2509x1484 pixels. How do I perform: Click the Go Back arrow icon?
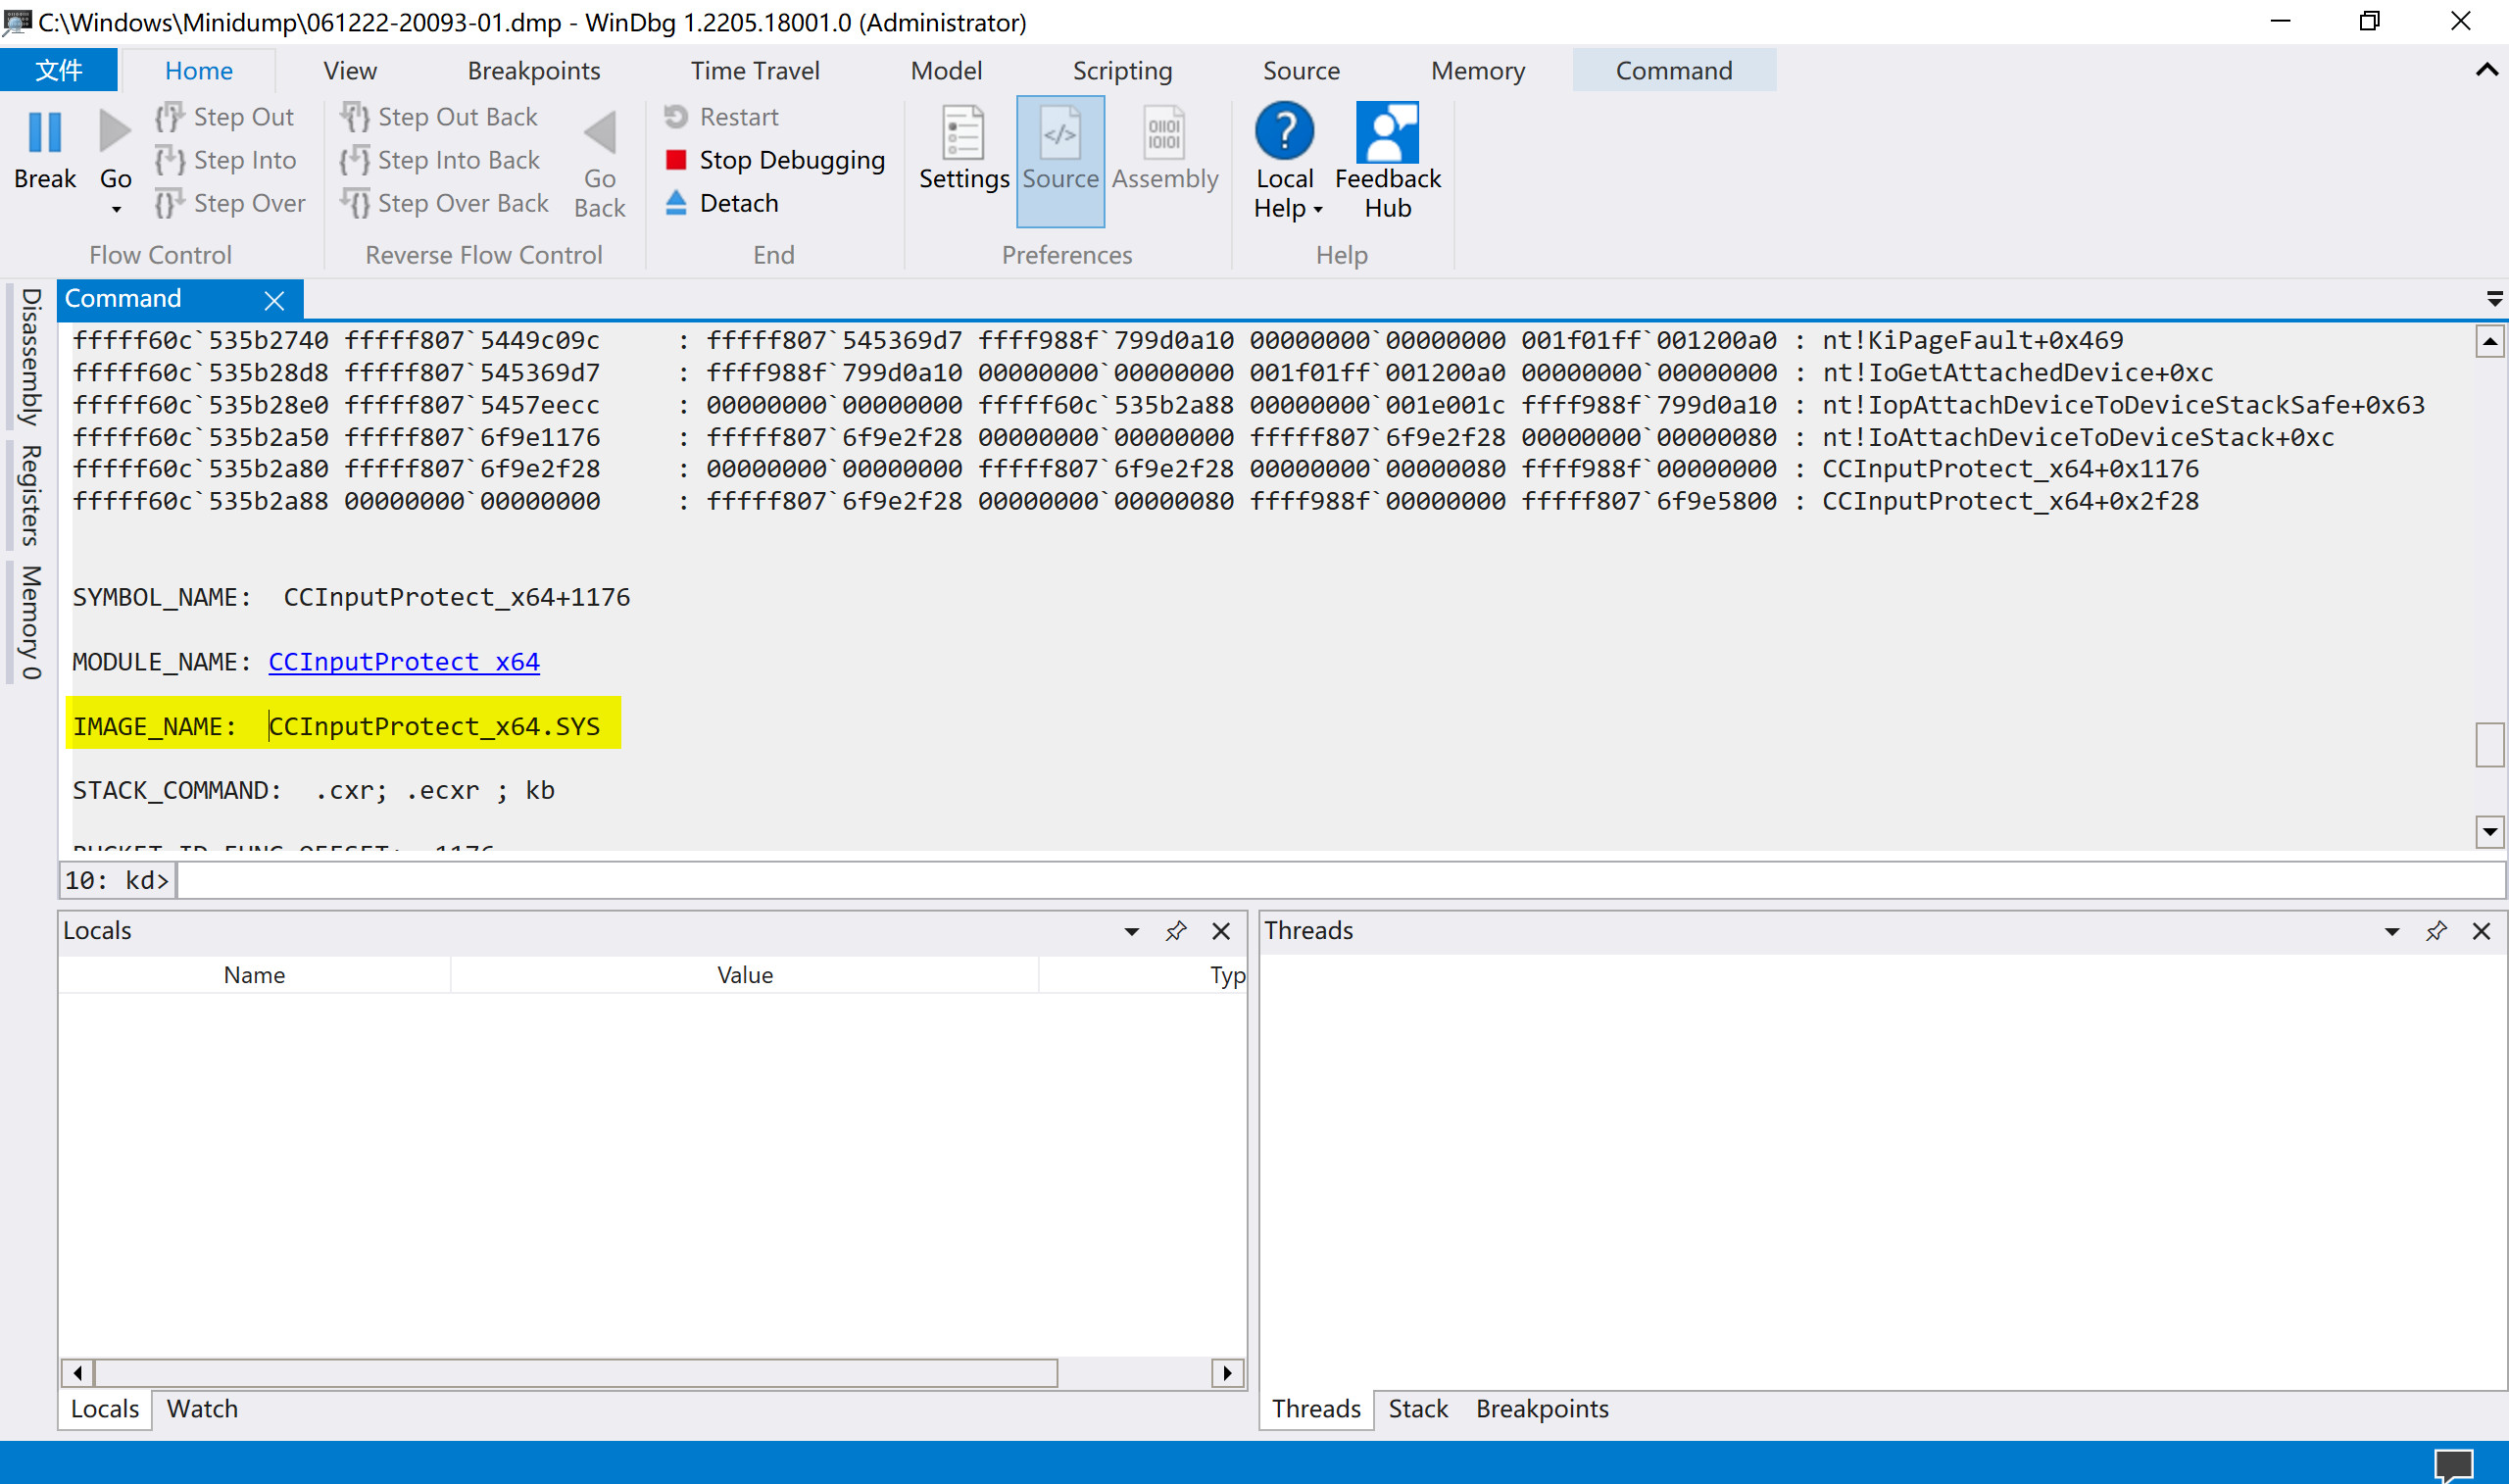click(x=600, y=131)
